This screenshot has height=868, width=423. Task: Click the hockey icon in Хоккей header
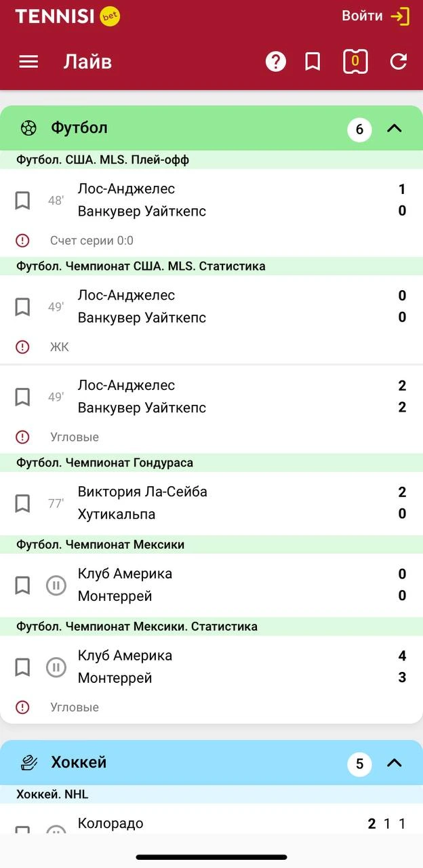pos(28,762)
